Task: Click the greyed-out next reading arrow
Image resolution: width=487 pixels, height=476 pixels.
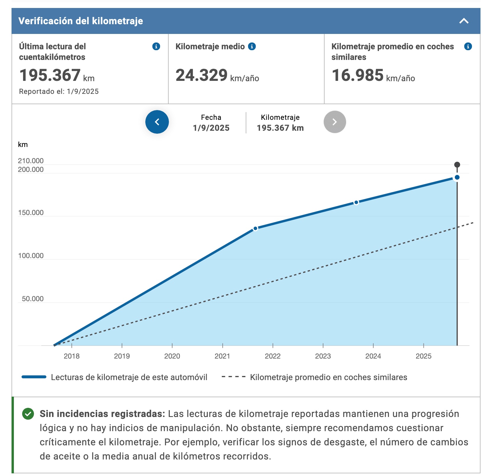Action: [335, 122]
